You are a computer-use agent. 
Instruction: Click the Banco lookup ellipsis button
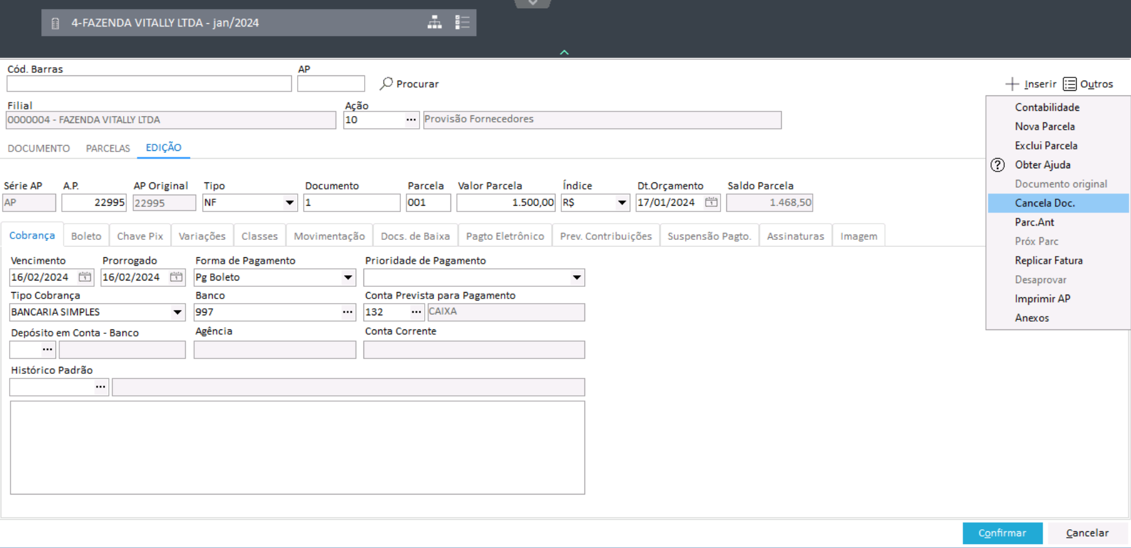tap(347, 312)
